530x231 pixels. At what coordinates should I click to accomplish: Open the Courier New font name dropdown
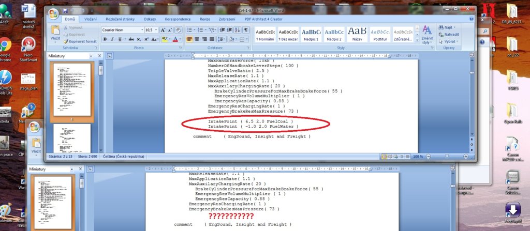(x=141, y=30)
